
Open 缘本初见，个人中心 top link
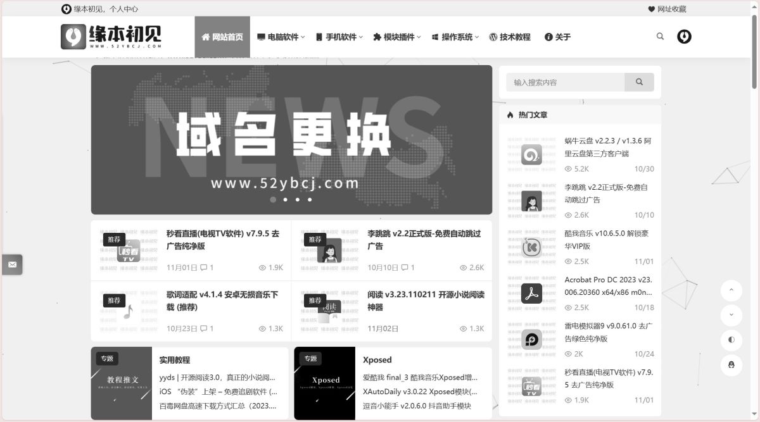pyautogui.click(x=106, y=9)
